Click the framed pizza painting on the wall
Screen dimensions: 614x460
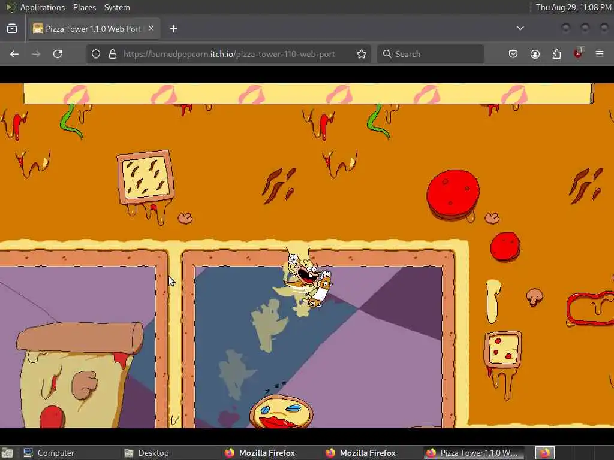pos(146,178)
